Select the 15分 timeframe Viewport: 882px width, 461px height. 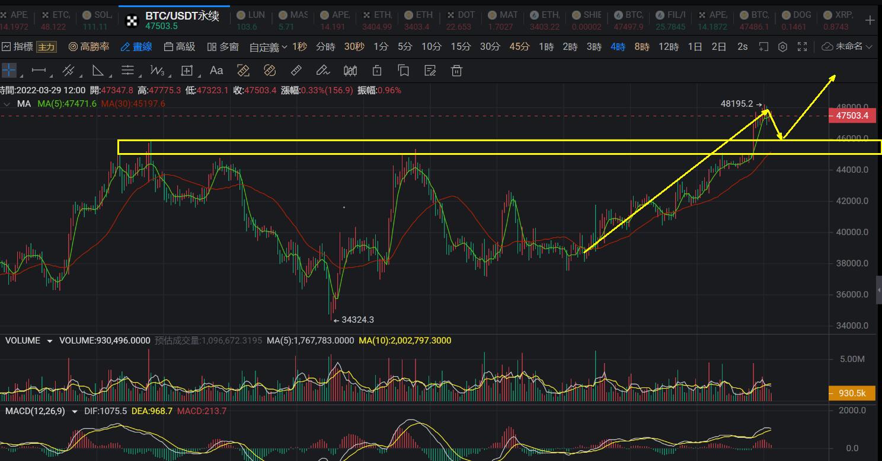(x=461, y=47)
